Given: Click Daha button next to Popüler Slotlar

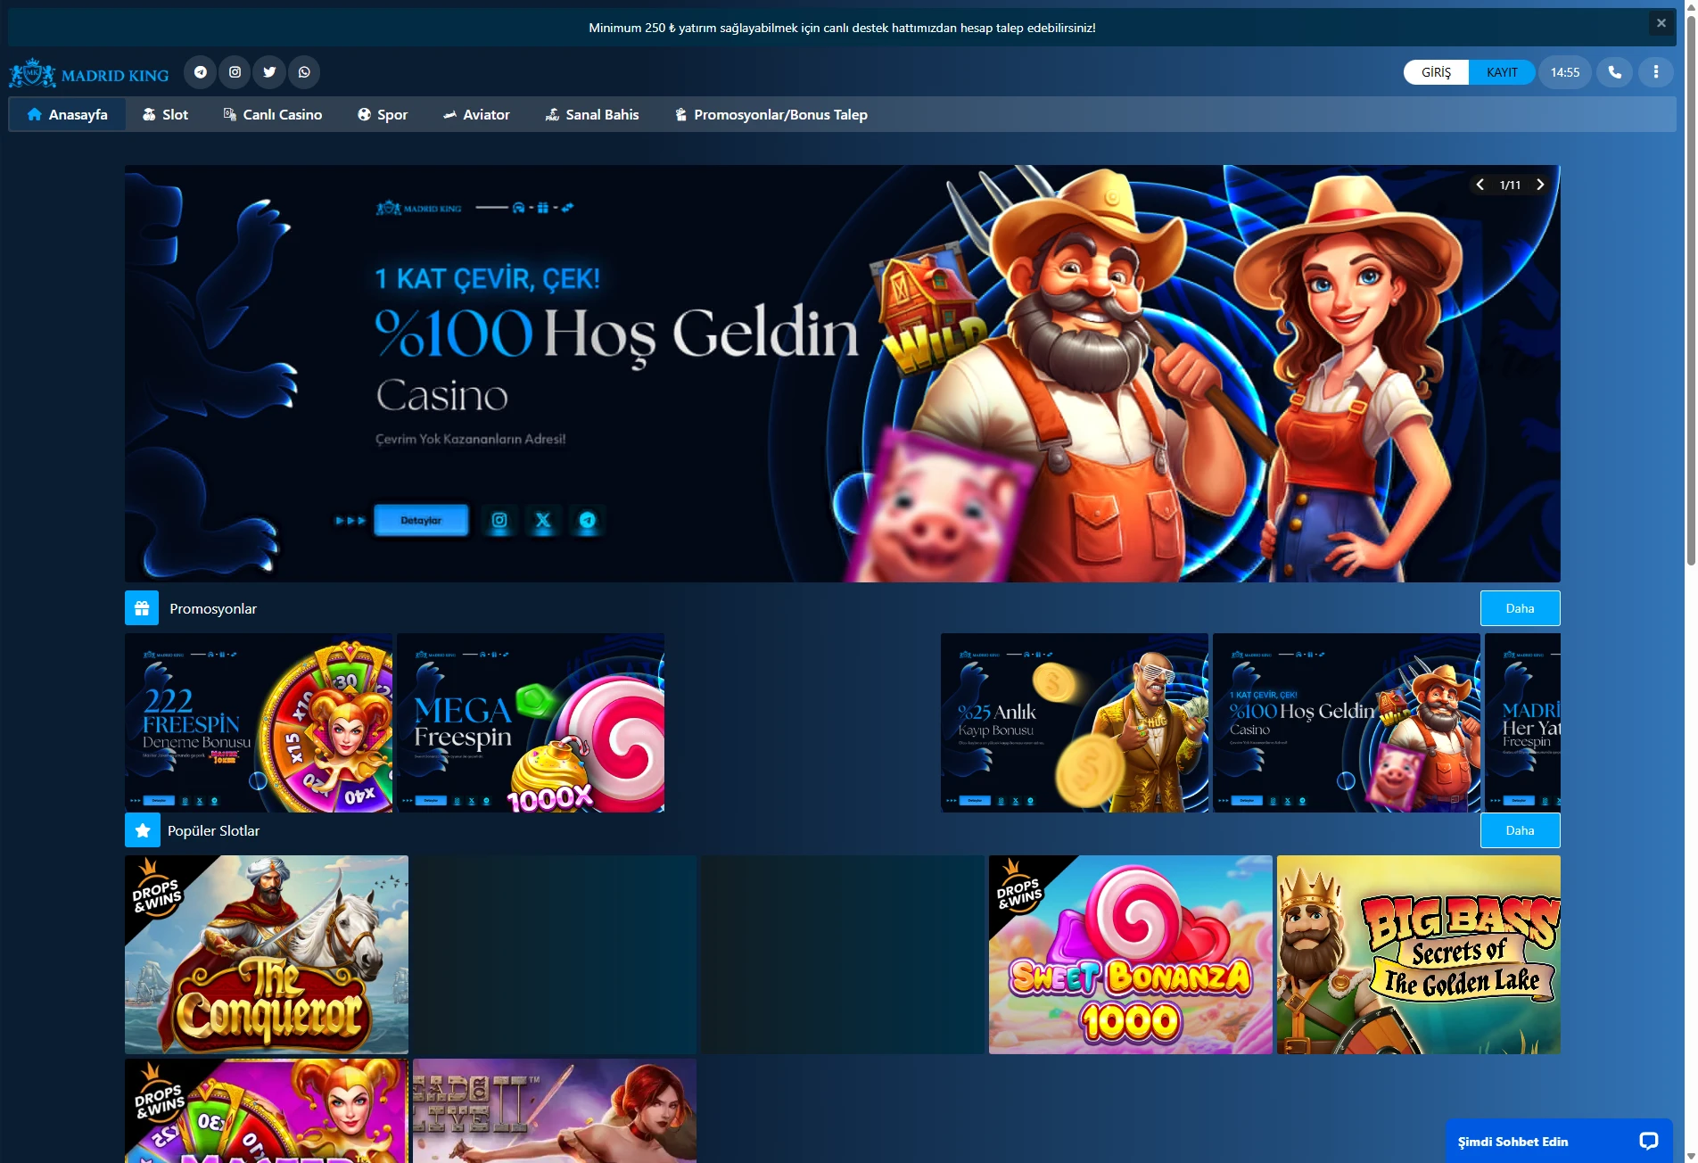Looking at the screenshot, I should [x=1520, y=830].
